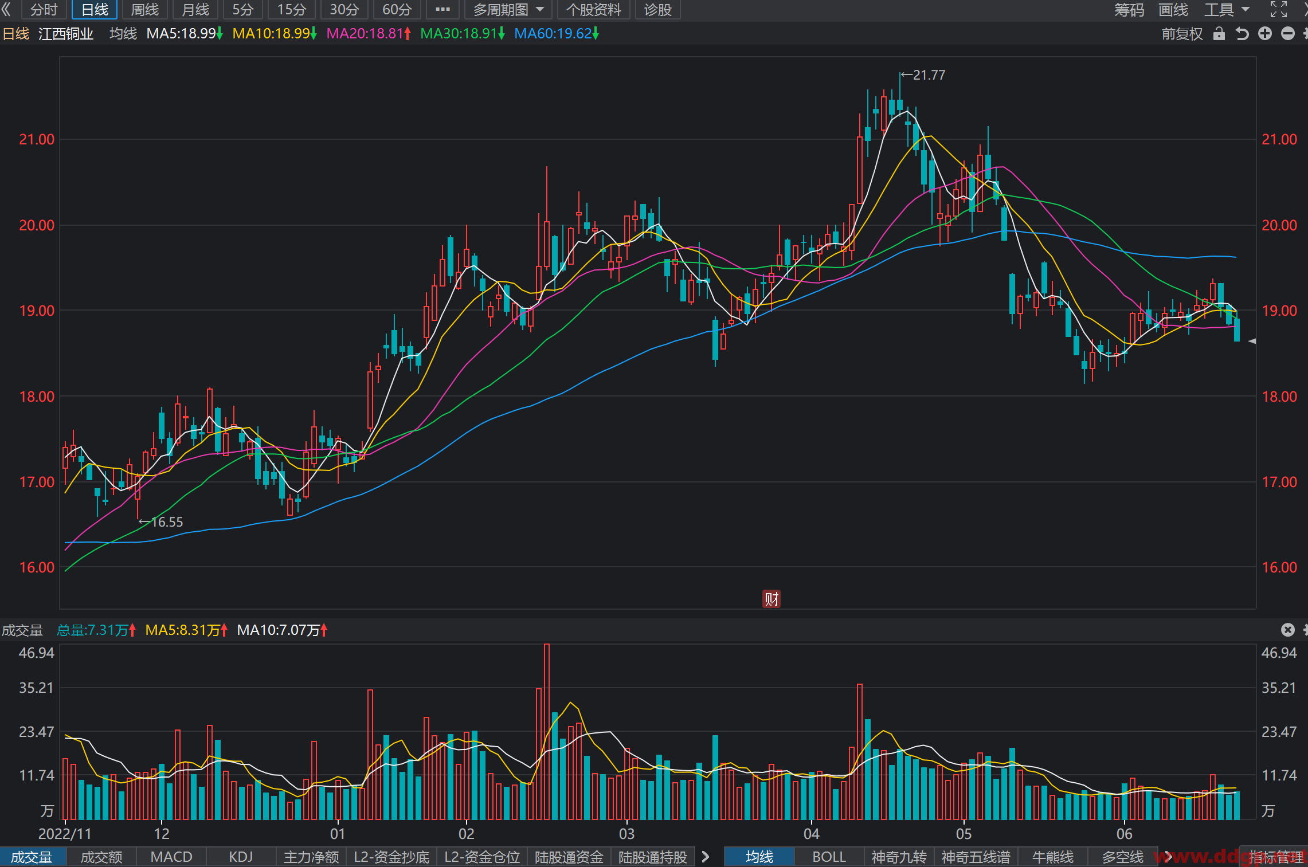Screen dimensions: 1308x867
Task: Select the 成交量 indicator tab
Action: coord(32,857)
